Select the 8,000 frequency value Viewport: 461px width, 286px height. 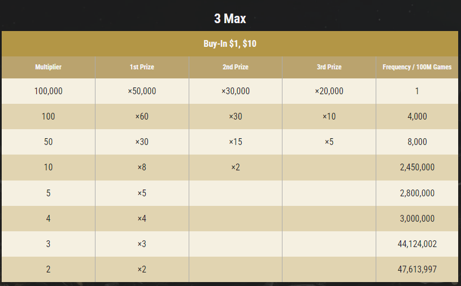[x=417, y=142]
